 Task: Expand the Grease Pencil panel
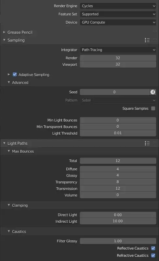[x=4, y=32]
